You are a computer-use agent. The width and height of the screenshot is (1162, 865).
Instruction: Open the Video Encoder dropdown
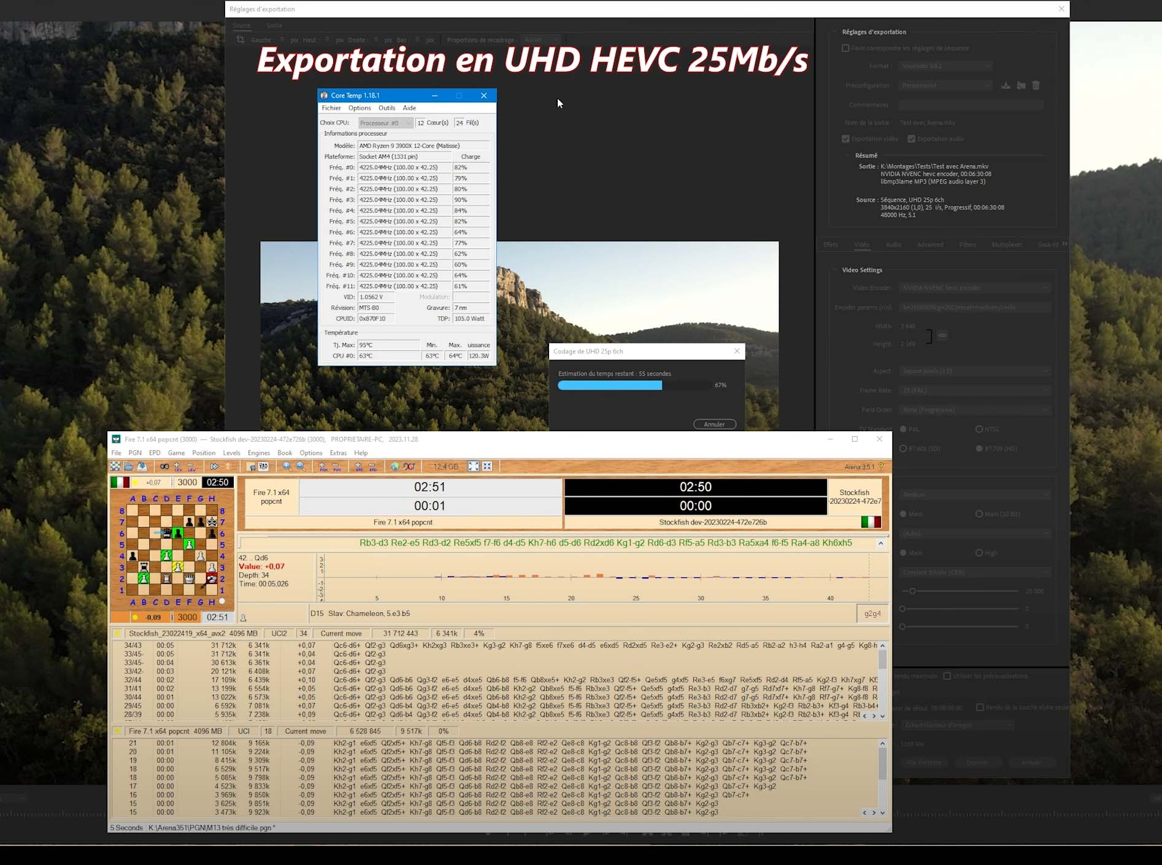tap(975, 288)
